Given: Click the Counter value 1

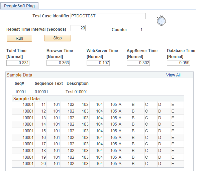Looking at the screenshot, I should [141, 30].
